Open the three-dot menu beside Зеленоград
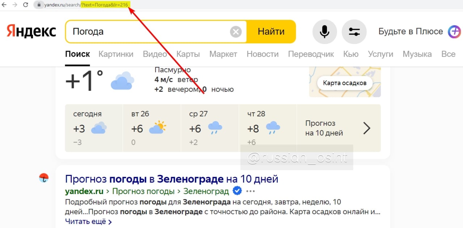This screenshot has height=228, width=463. click(250, 191)
